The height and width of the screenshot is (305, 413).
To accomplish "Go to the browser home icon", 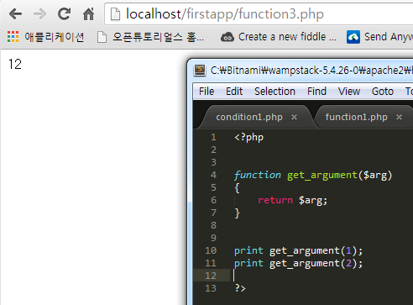I will tap(88, 13).
